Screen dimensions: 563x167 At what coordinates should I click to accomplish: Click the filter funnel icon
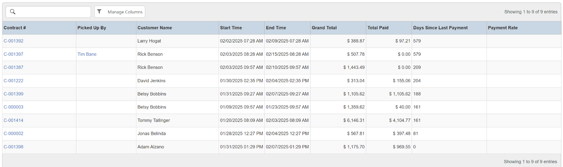coord(100,12)
